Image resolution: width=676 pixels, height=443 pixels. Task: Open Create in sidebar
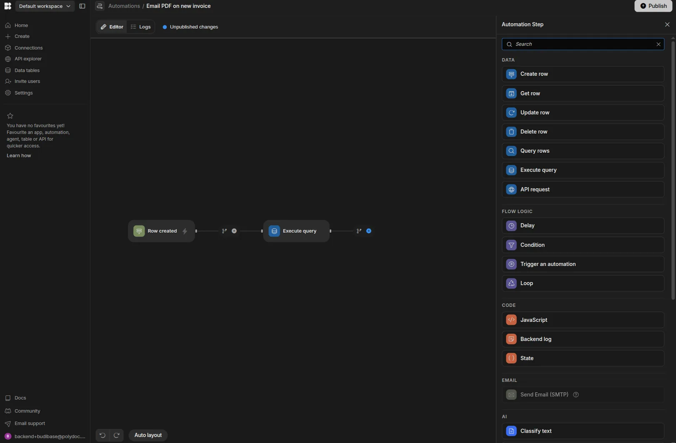point(22,36)
